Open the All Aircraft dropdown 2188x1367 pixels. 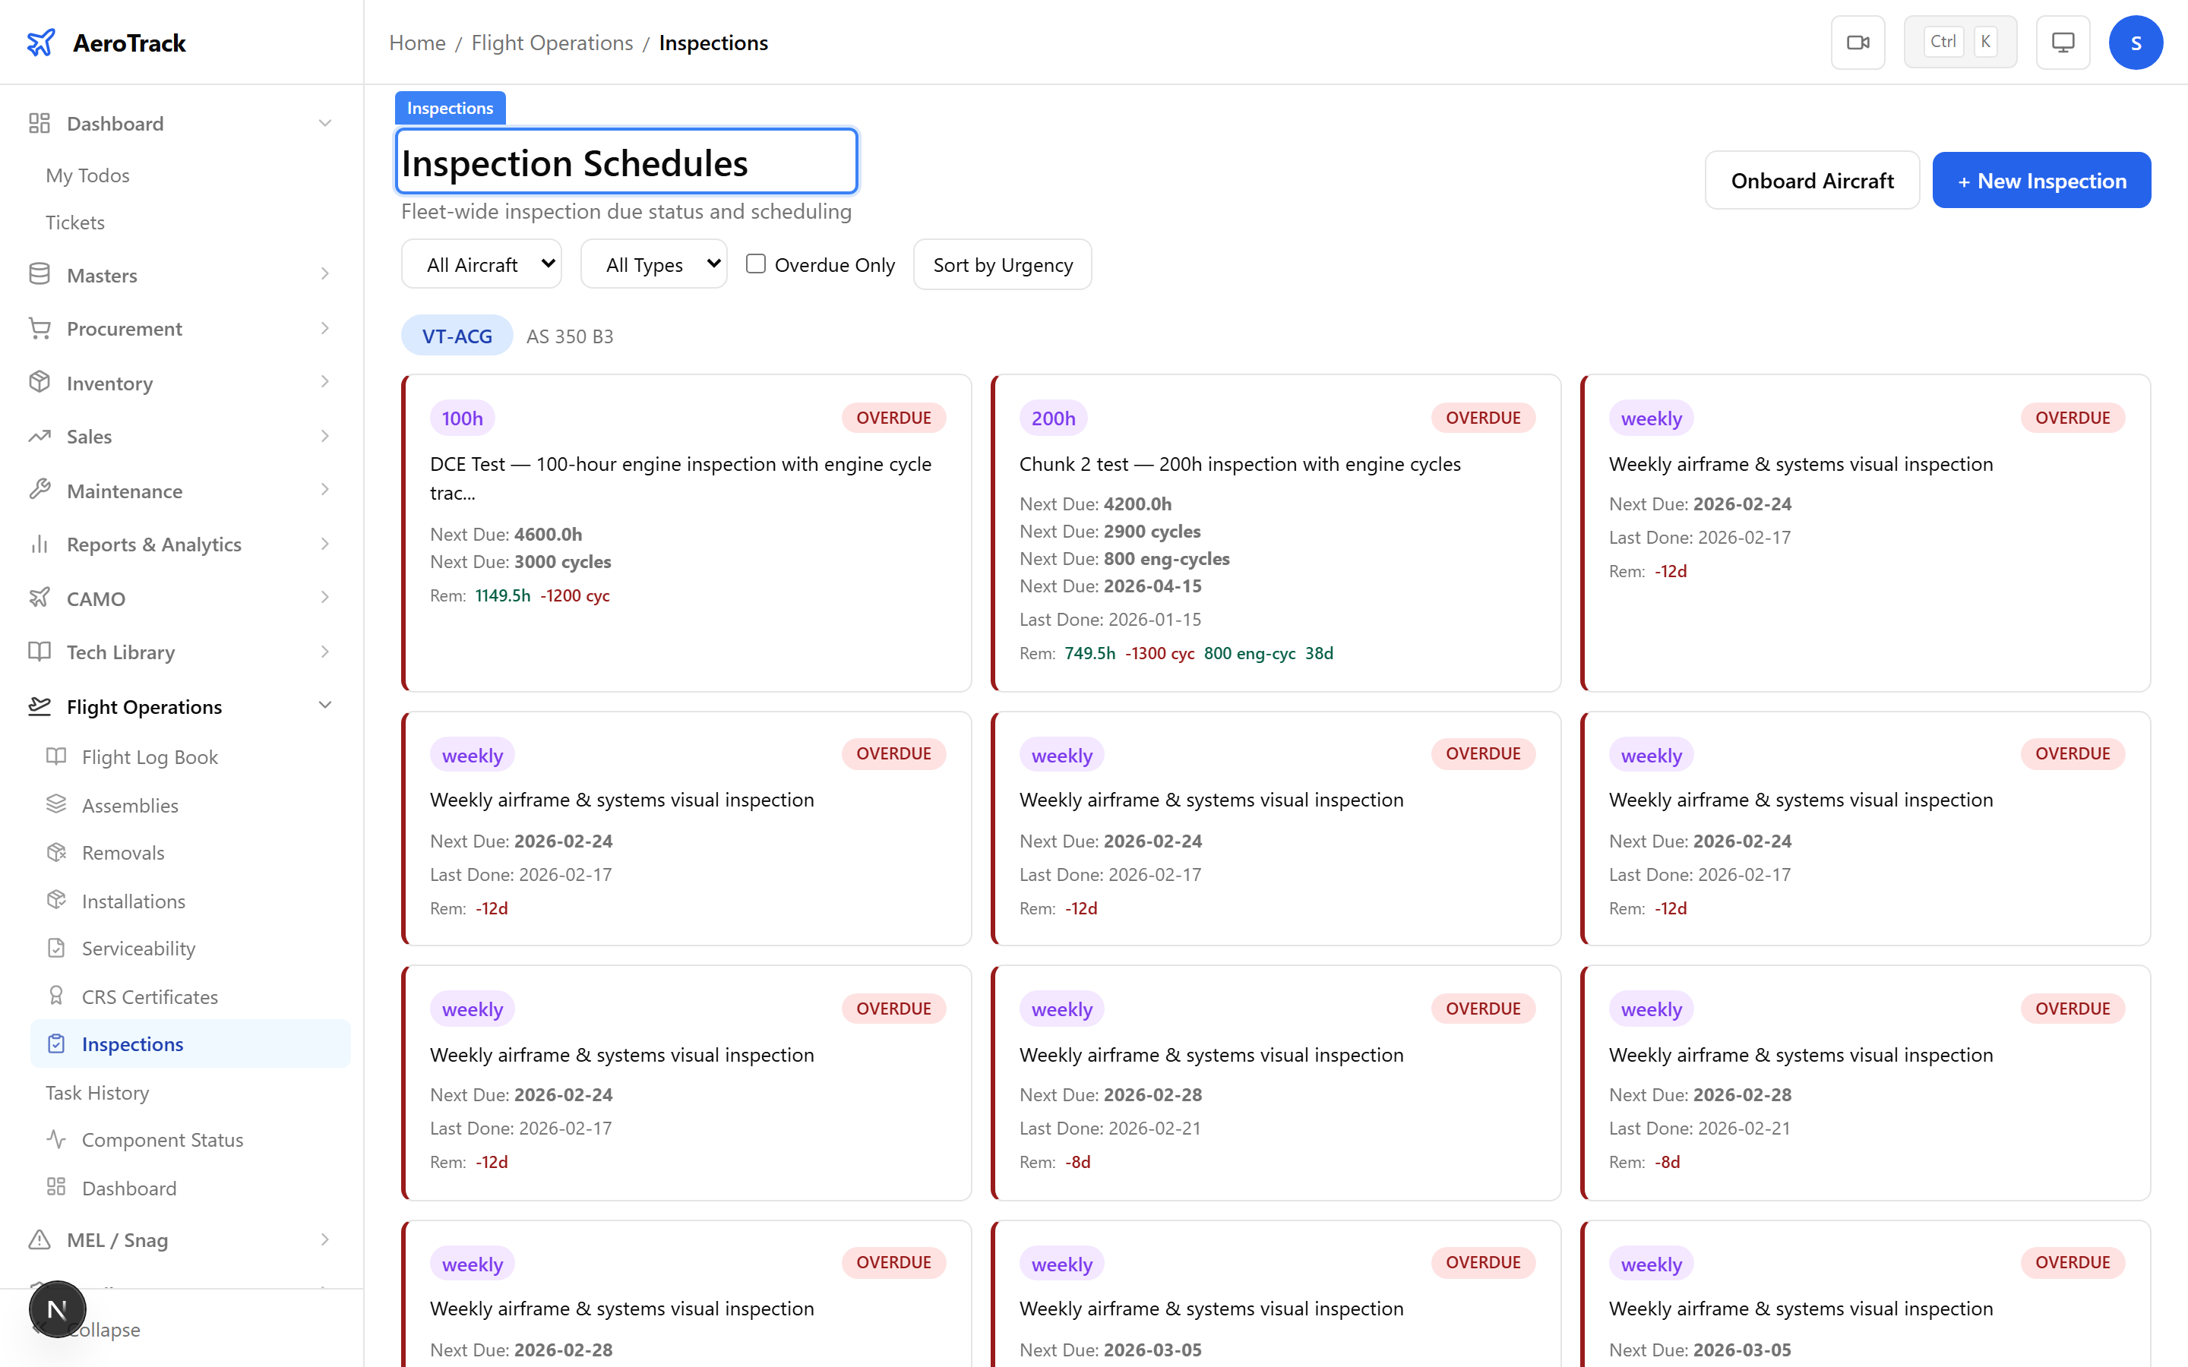click(481, 263)
